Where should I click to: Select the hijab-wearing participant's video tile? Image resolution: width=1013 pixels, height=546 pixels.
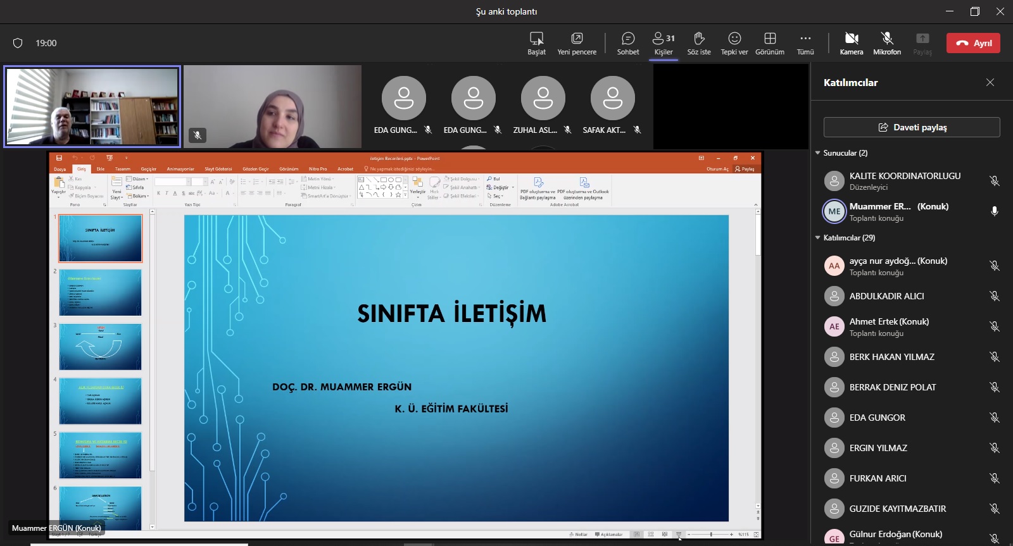pyautogui.click(x=272, y=106)
